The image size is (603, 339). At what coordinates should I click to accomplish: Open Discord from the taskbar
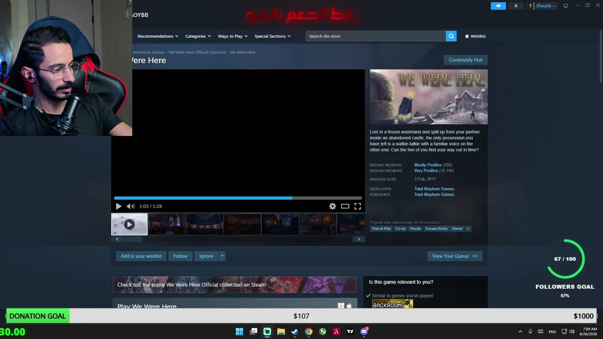[x=364, y=331]
